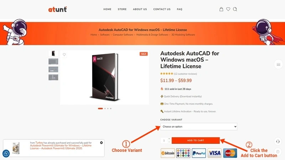This screenshot has width=285, height=160.
Task: Open the shopping bag cart icon
Action: [x=221, y=9]
